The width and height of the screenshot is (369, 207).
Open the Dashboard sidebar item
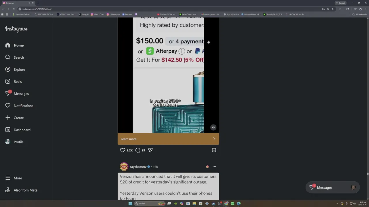(x=18, y=130)
